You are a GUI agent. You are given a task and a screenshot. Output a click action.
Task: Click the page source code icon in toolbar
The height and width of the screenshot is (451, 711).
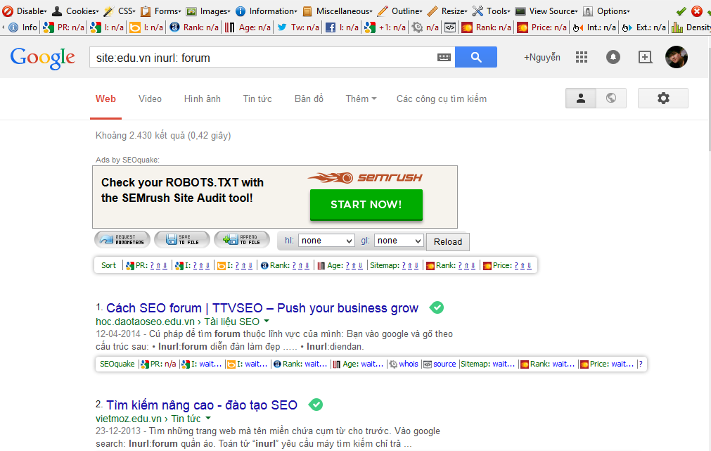tap(450, 27)
